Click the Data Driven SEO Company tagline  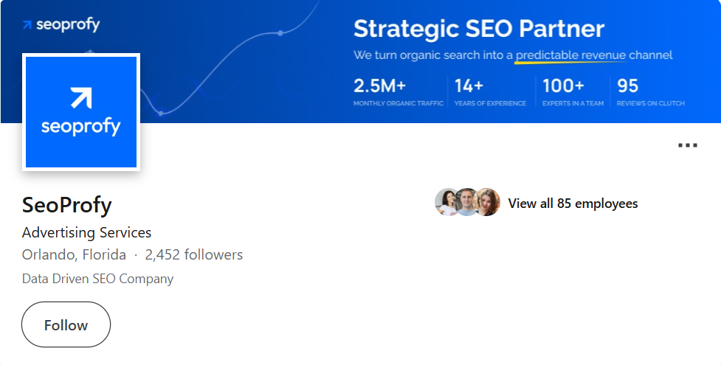point(97,279)
